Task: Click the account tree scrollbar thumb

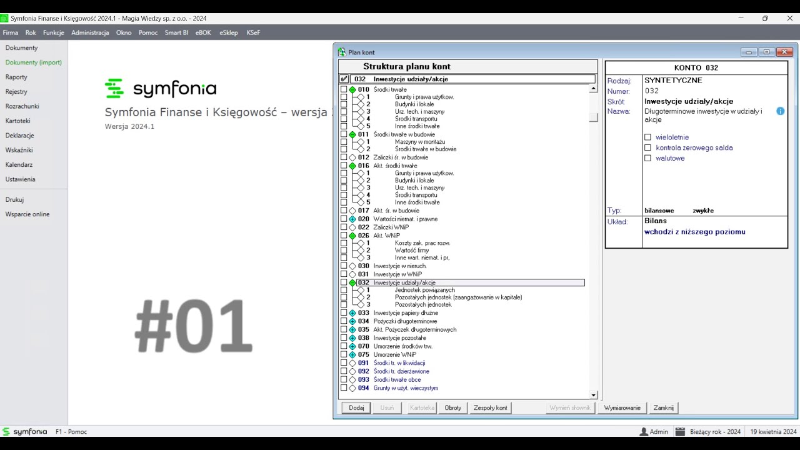Action: (594, 117)
